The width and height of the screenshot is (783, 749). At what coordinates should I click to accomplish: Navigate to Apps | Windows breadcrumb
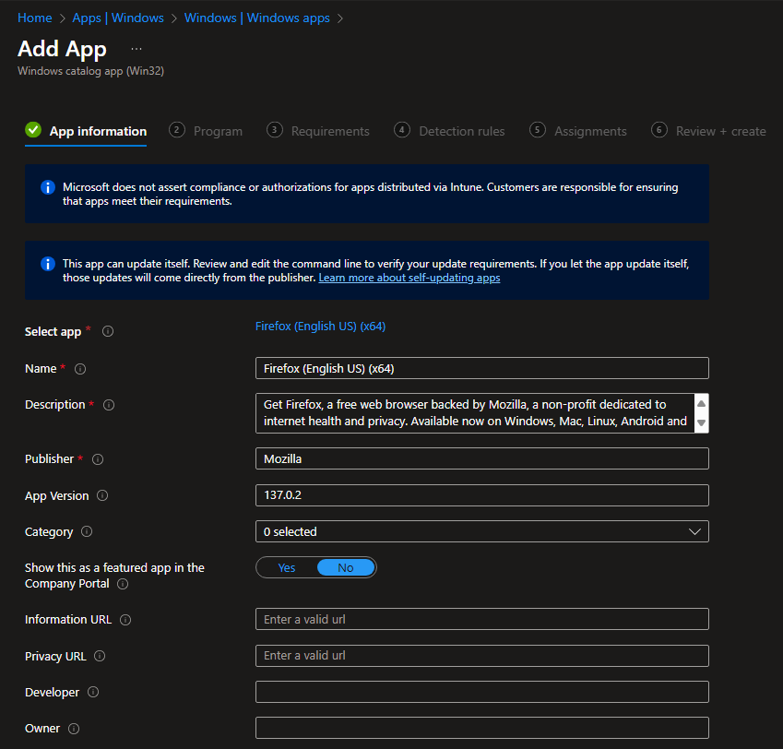click(118, 18)
